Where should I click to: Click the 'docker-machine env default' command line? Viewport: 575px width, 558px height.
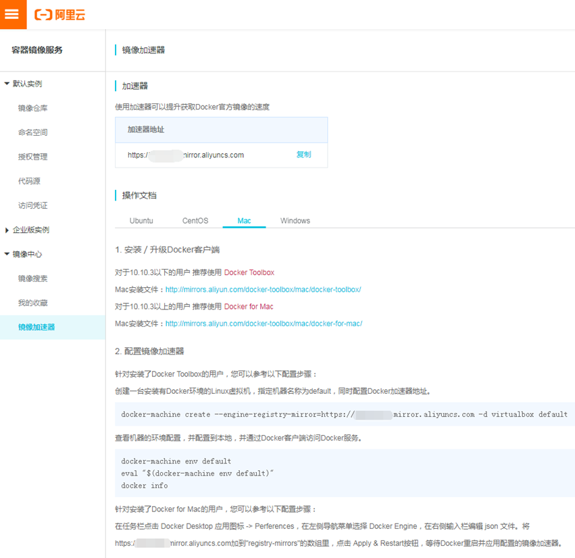pyautogui.click(x=176, y=461)
